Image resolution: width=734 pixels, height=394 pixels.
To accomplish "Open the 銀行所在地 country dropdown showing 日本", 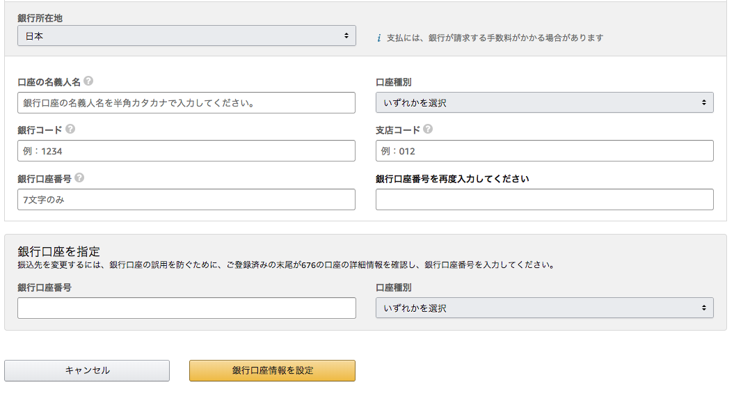I will click(186, 36).
